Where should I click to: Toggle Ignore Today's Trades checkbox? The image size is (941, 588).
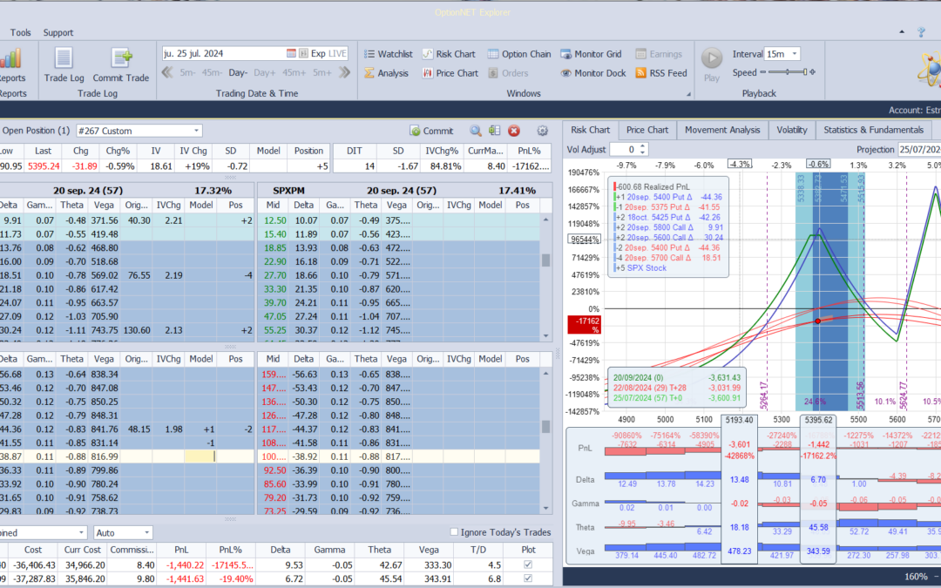coord(454,531)
